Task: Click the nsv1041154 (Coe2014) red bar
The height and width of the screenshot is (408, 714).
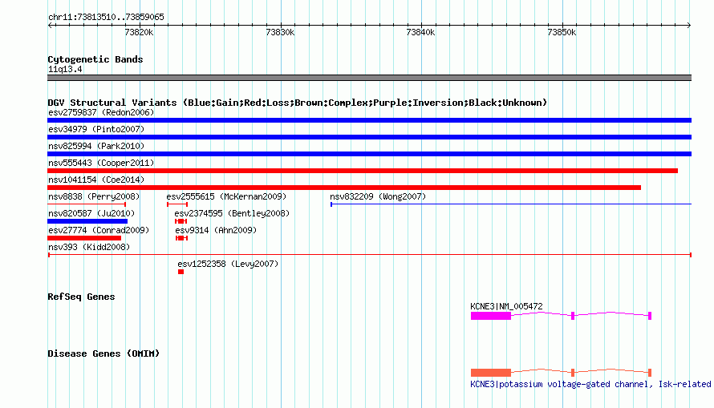Action: (x=344, y=188)
